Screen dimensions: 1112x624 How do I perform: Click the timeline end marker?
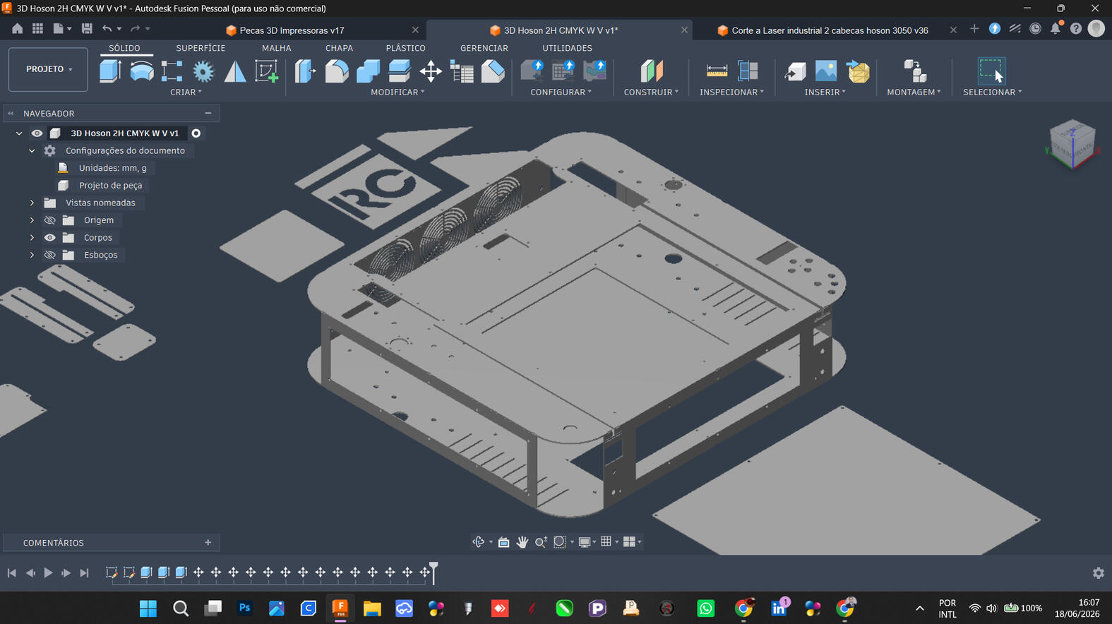[434, 571]
